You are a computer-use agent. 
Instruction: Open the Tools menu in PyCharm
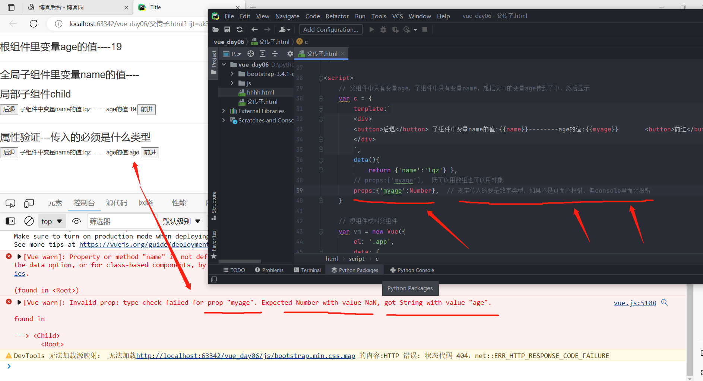(379, 16)
